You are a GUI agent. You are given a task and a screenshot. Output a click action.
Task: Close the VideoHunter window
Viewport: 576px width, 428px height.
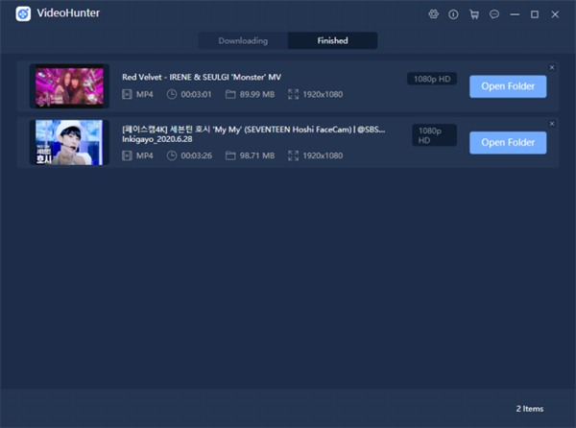555,14
